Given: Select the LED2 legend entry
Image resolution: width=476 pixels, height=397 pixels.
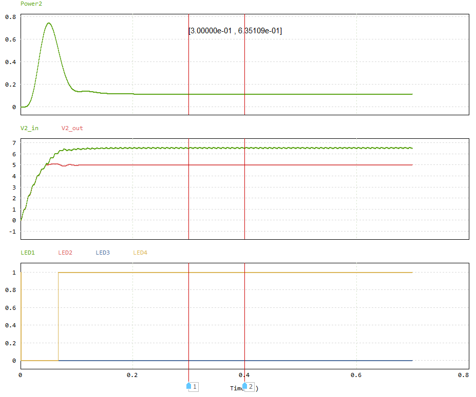Looking at the screenshot, I should click(65, 253).
